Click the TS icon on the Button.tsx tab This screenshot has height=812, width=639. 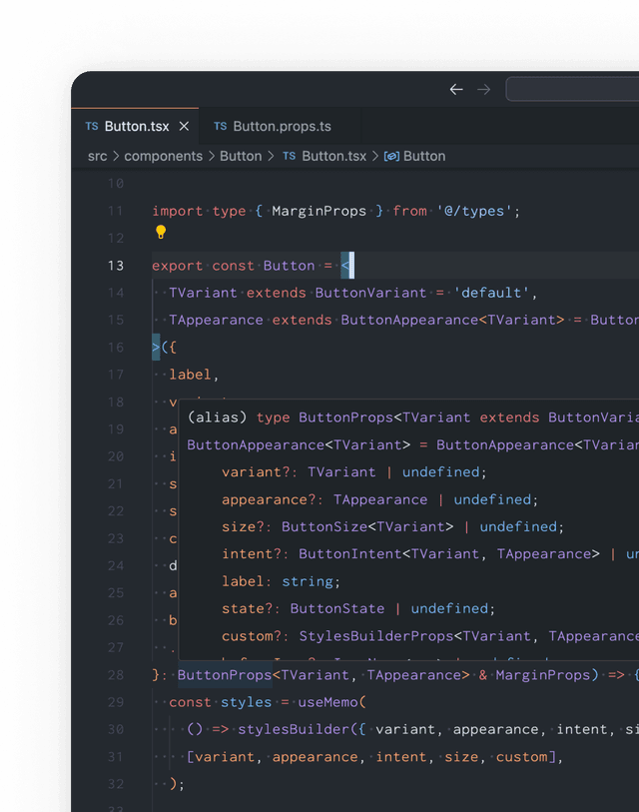(x=94, y=126)
